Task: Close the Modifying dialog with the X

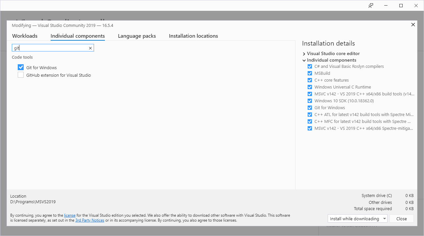Action: pos(413,25)
